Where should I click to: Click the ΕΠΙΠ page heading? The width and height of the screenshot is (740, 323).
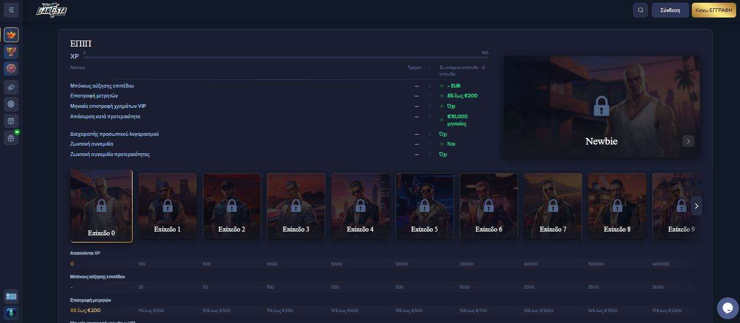(81, 44)
